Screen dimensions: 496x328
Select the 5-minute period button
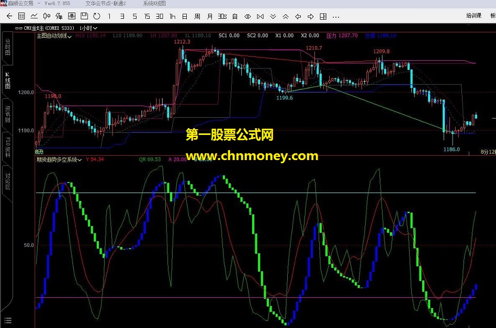pyautogui.click(x=135, y=16)
